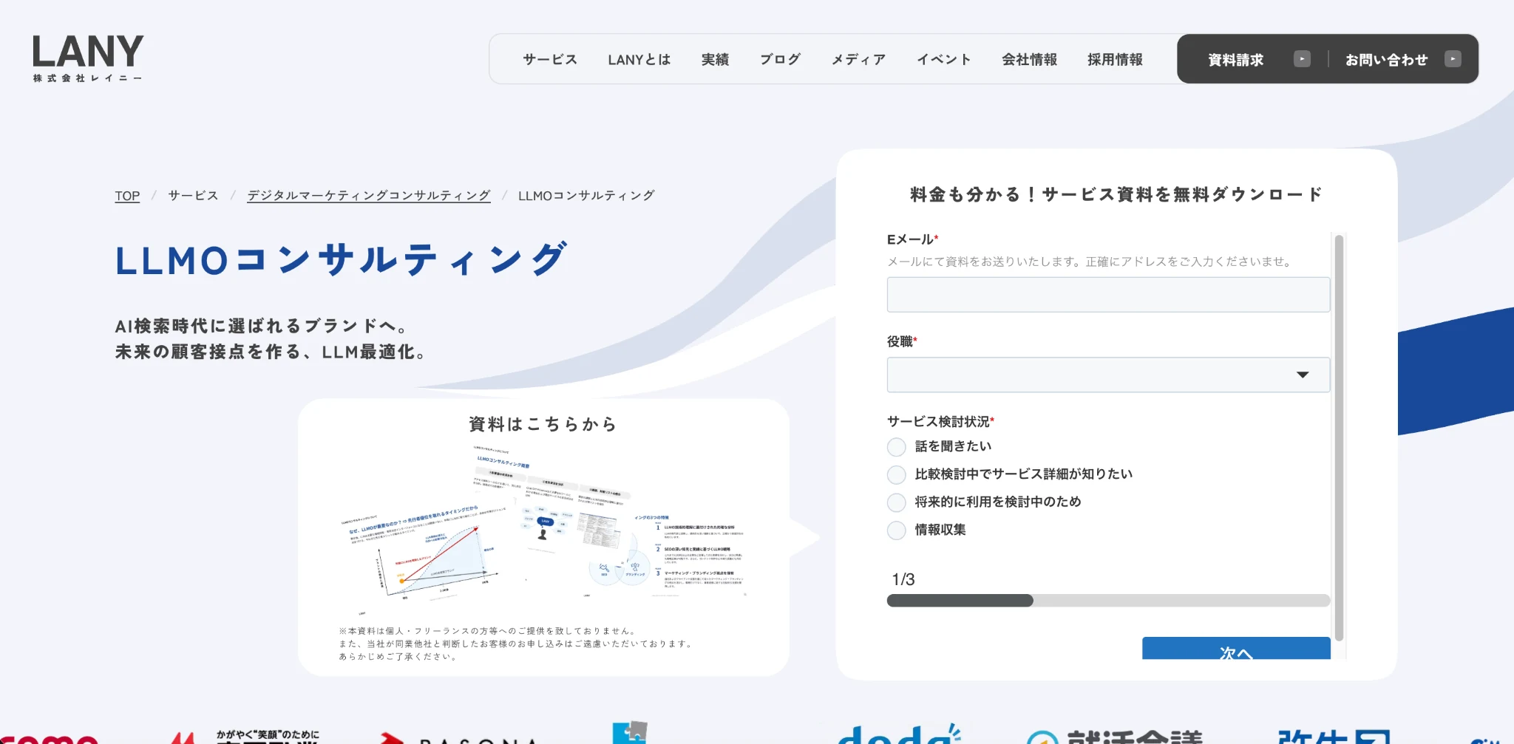Screen dimensions: 1514x744
Task: Click the arrow icon beside 資料請求
Action: [1302, 59]
